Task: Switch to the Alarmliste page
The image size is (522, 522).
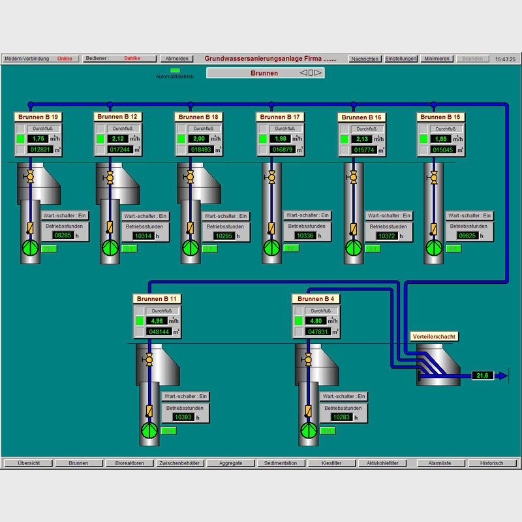Action: pyautogui.click(x=440, y=463)
